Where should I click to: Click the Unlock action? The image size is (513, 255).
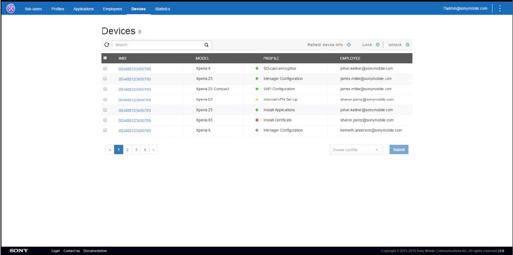[395, 45]
